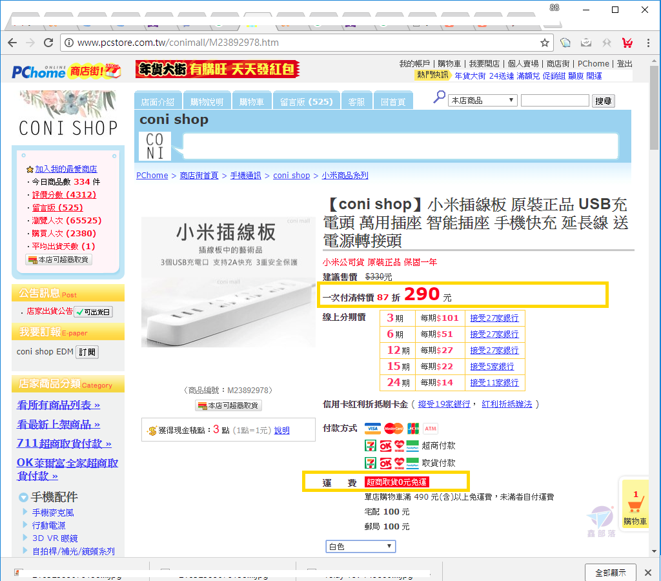Viewport: 661px width, 581px height.
Task: Open the 白色 color option dropdown
Action: point(360,546)
